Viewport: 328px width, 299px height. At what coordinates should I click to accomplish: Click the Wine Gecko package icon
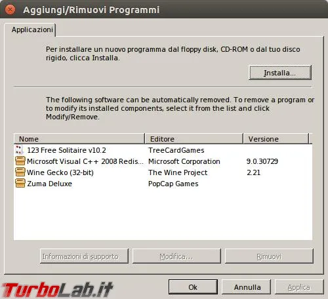point(20,172)
